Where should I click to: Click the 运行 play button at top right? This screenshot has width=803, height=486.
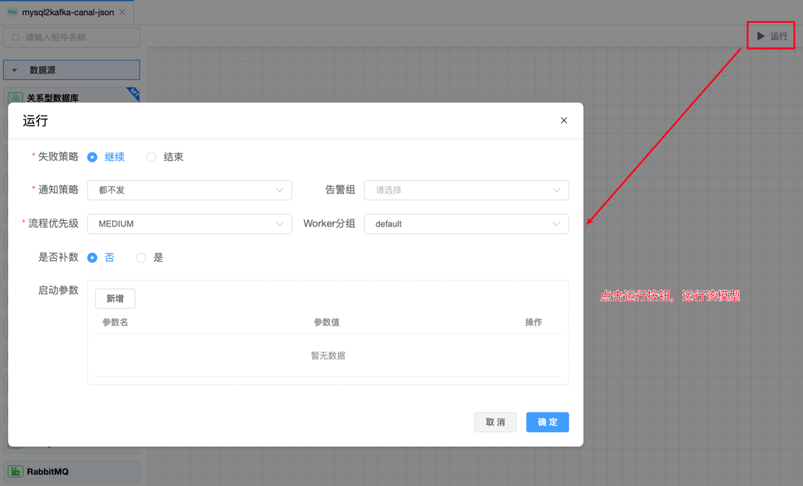[x=772, y=36]
